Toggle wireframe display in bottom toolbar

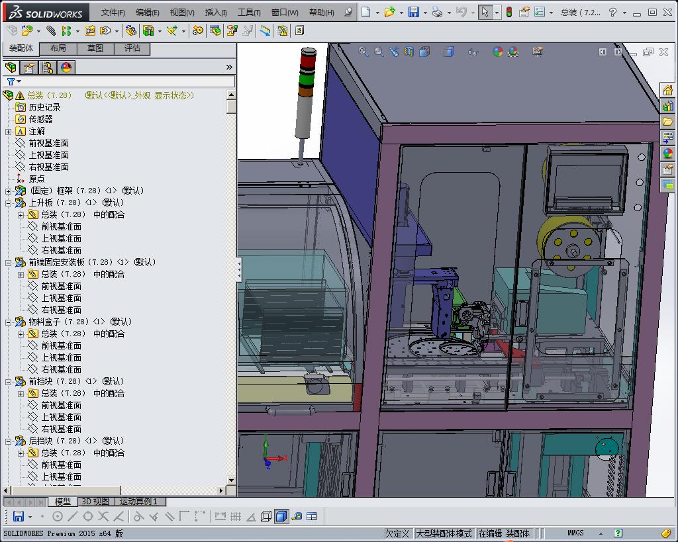coord(266,516)
